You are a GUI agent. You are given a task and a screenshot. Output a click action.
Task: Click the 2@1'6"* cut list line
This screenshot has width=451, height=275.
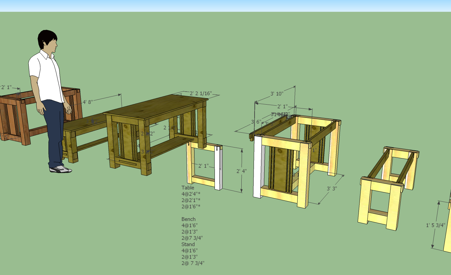[191, 207]
